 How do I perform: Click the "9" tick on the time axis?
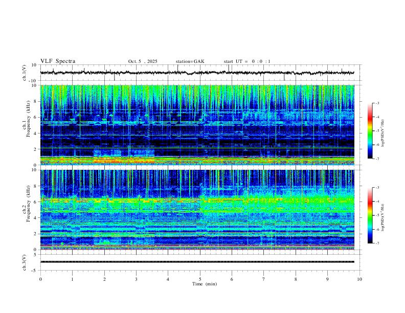tap(327, 279)
